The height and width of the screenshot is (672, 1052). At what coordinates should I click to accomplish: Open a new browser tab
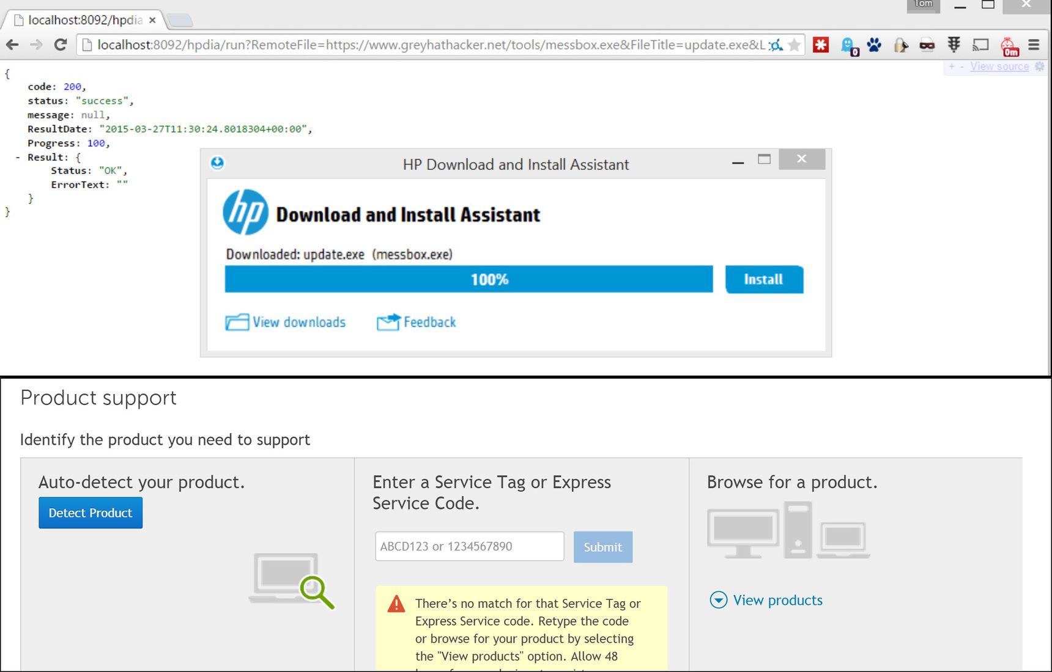180,21
